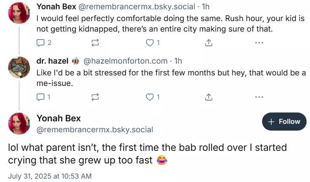This screenshot has height=182, width=310.
Task: Open more options on Yonah Bex's first post
Action: coord(259,43)
